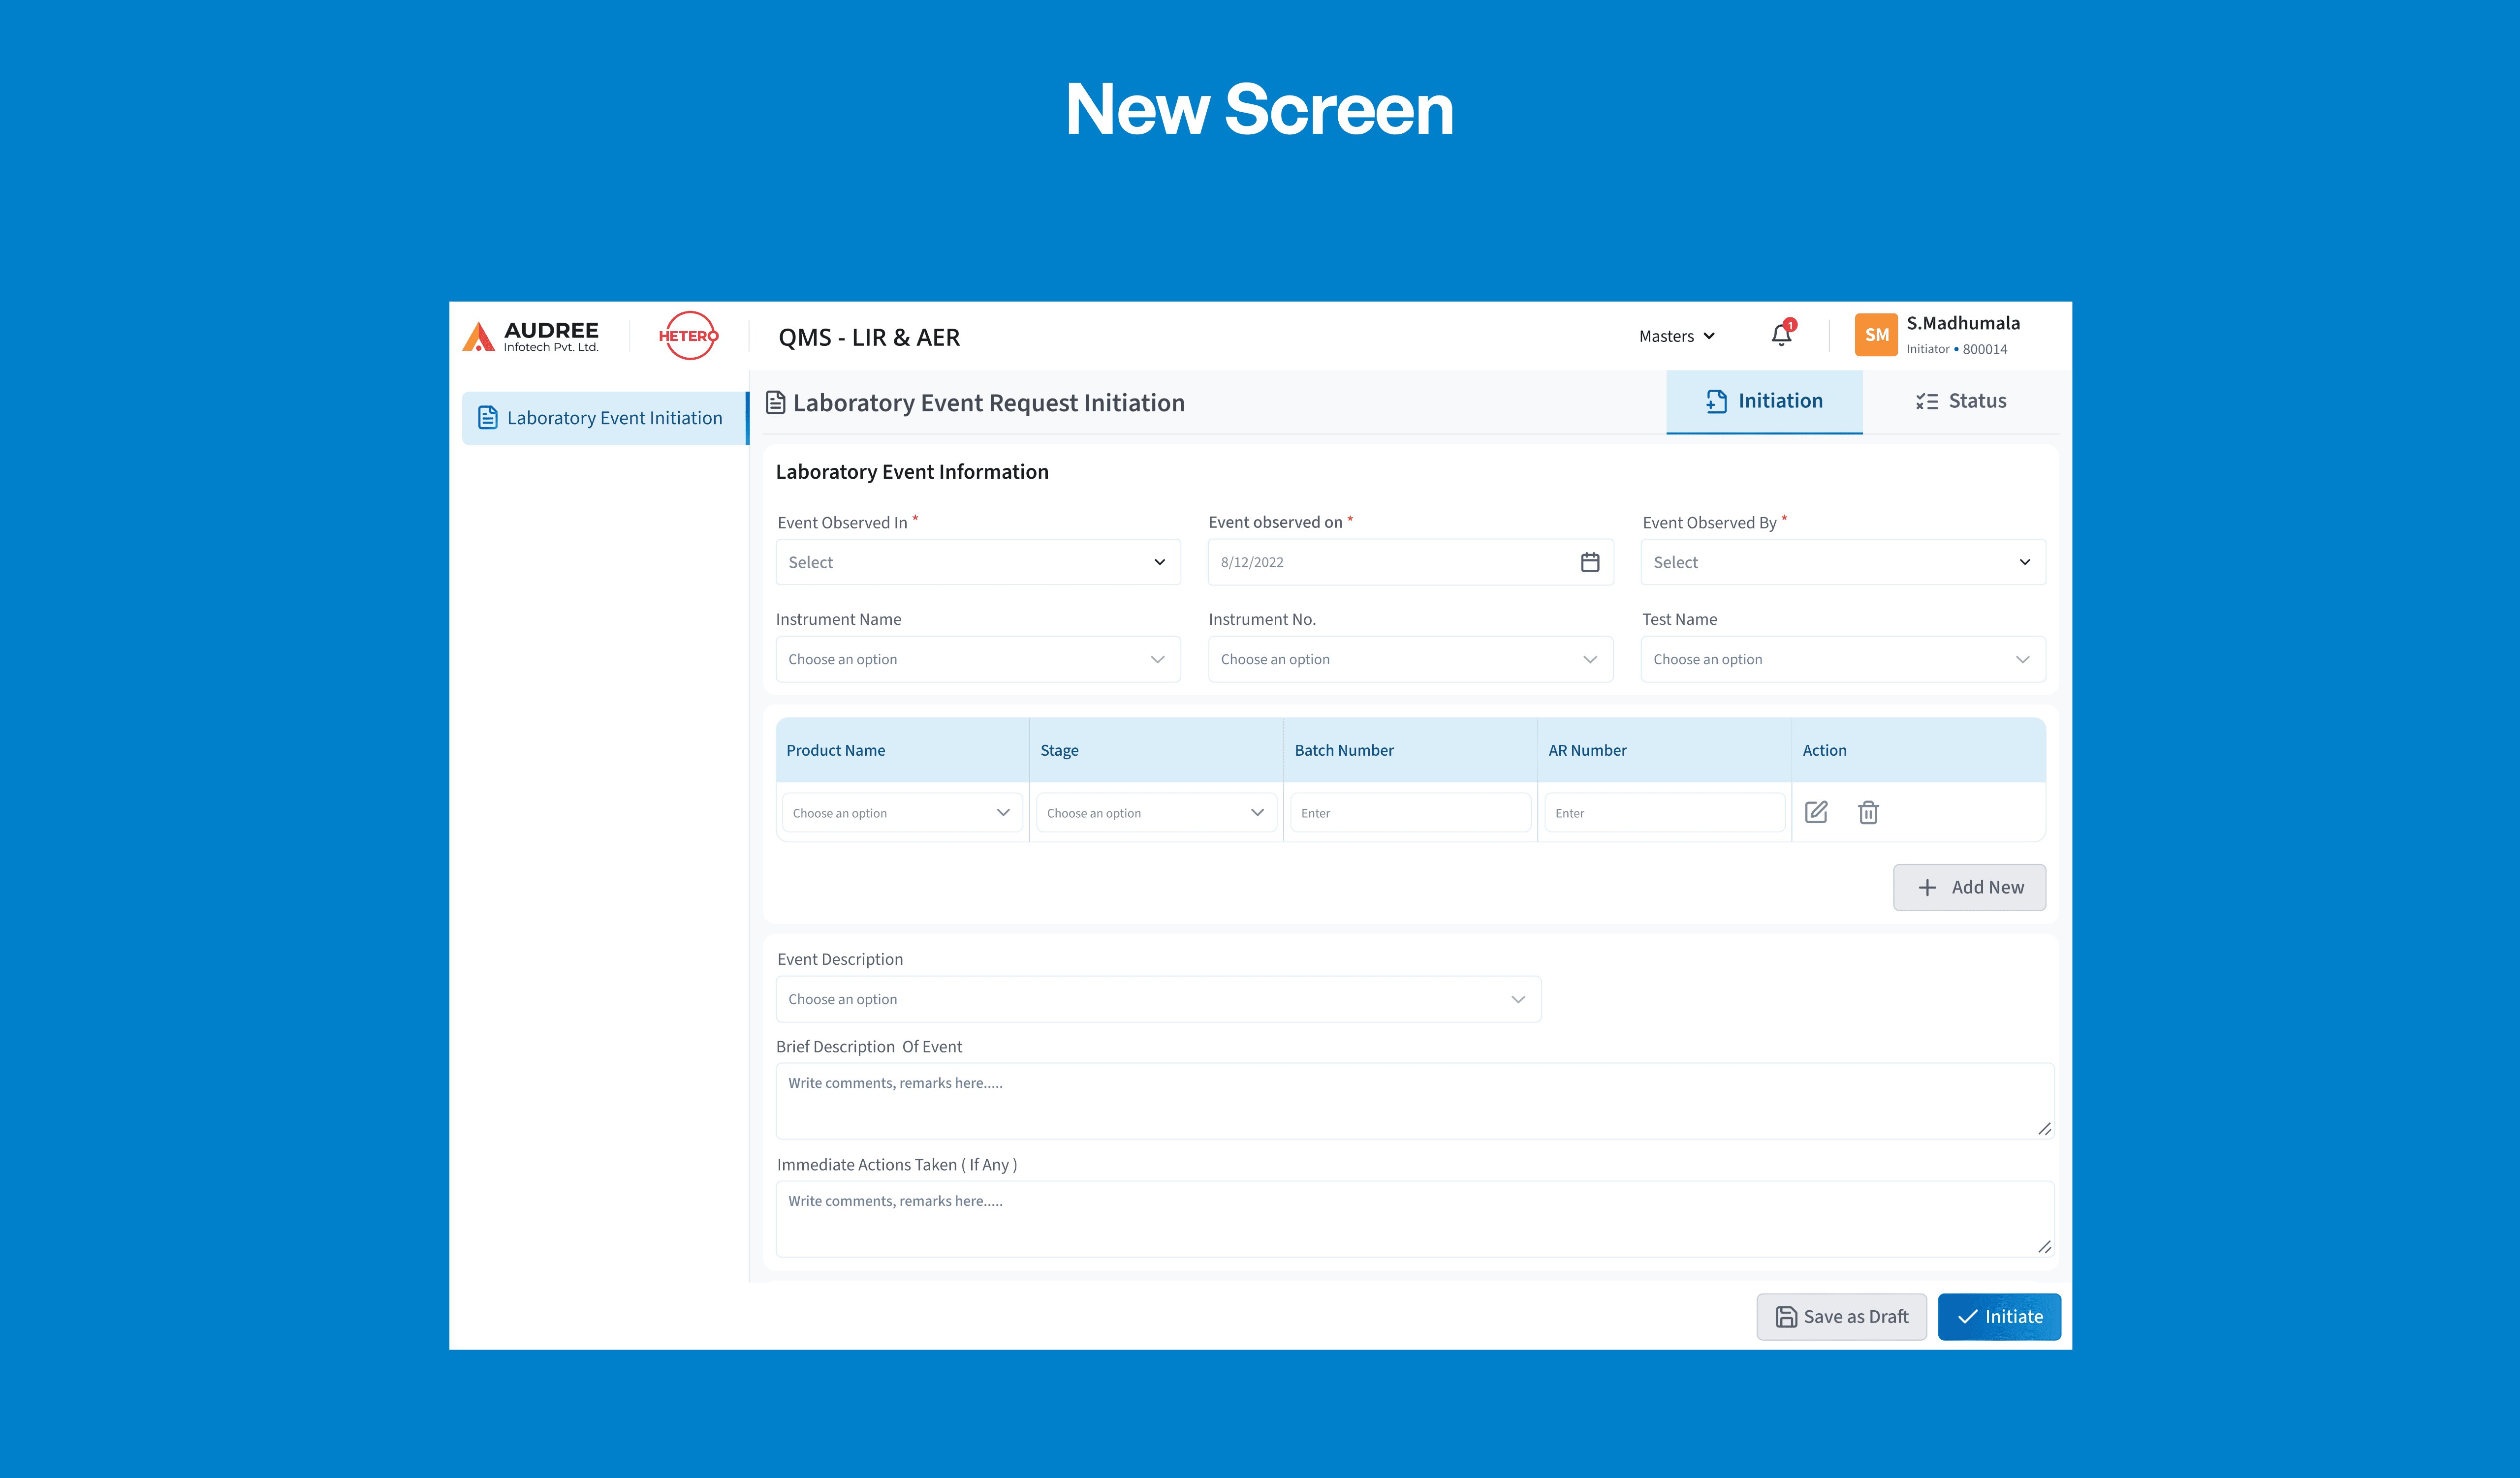Click the Save as Draft button

1841,1316
